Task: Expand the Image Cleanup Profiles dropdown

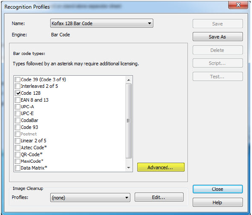Action: pyautogui.click(x=90, y=198)
